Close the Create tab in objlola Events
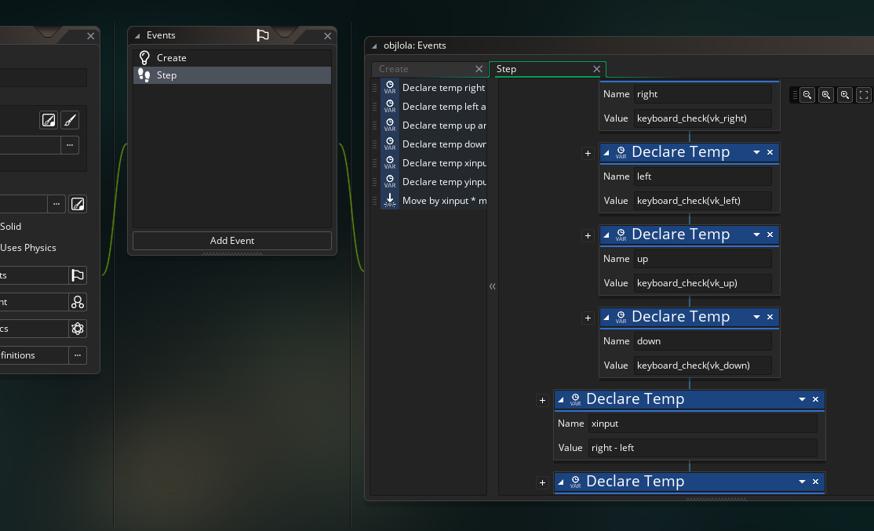The height and width of the screenshot is (531, 874). [x=479, y=69]
